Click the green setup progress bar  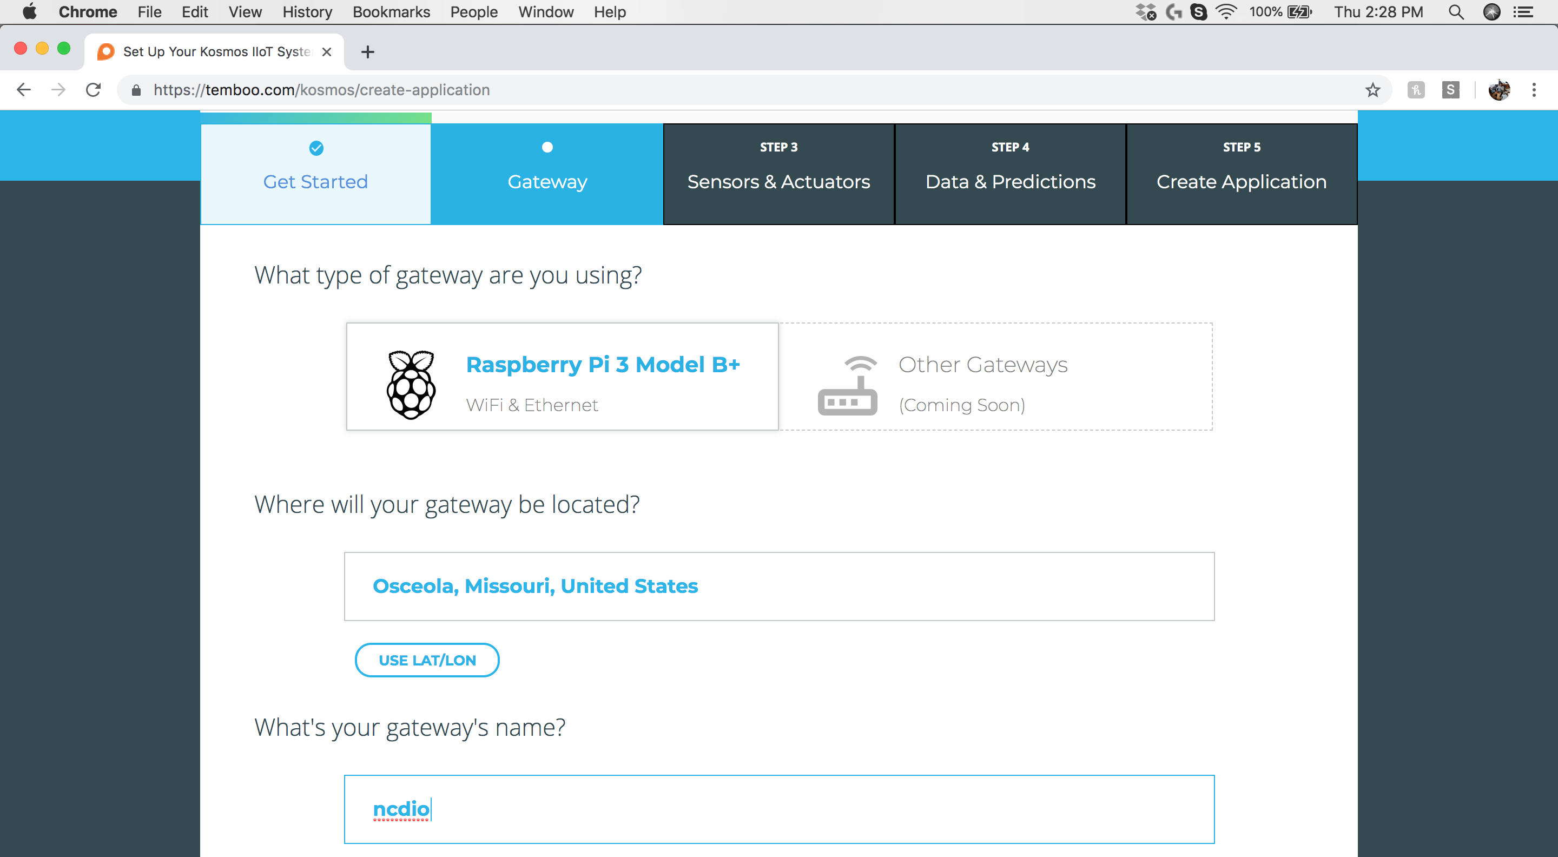316,118
